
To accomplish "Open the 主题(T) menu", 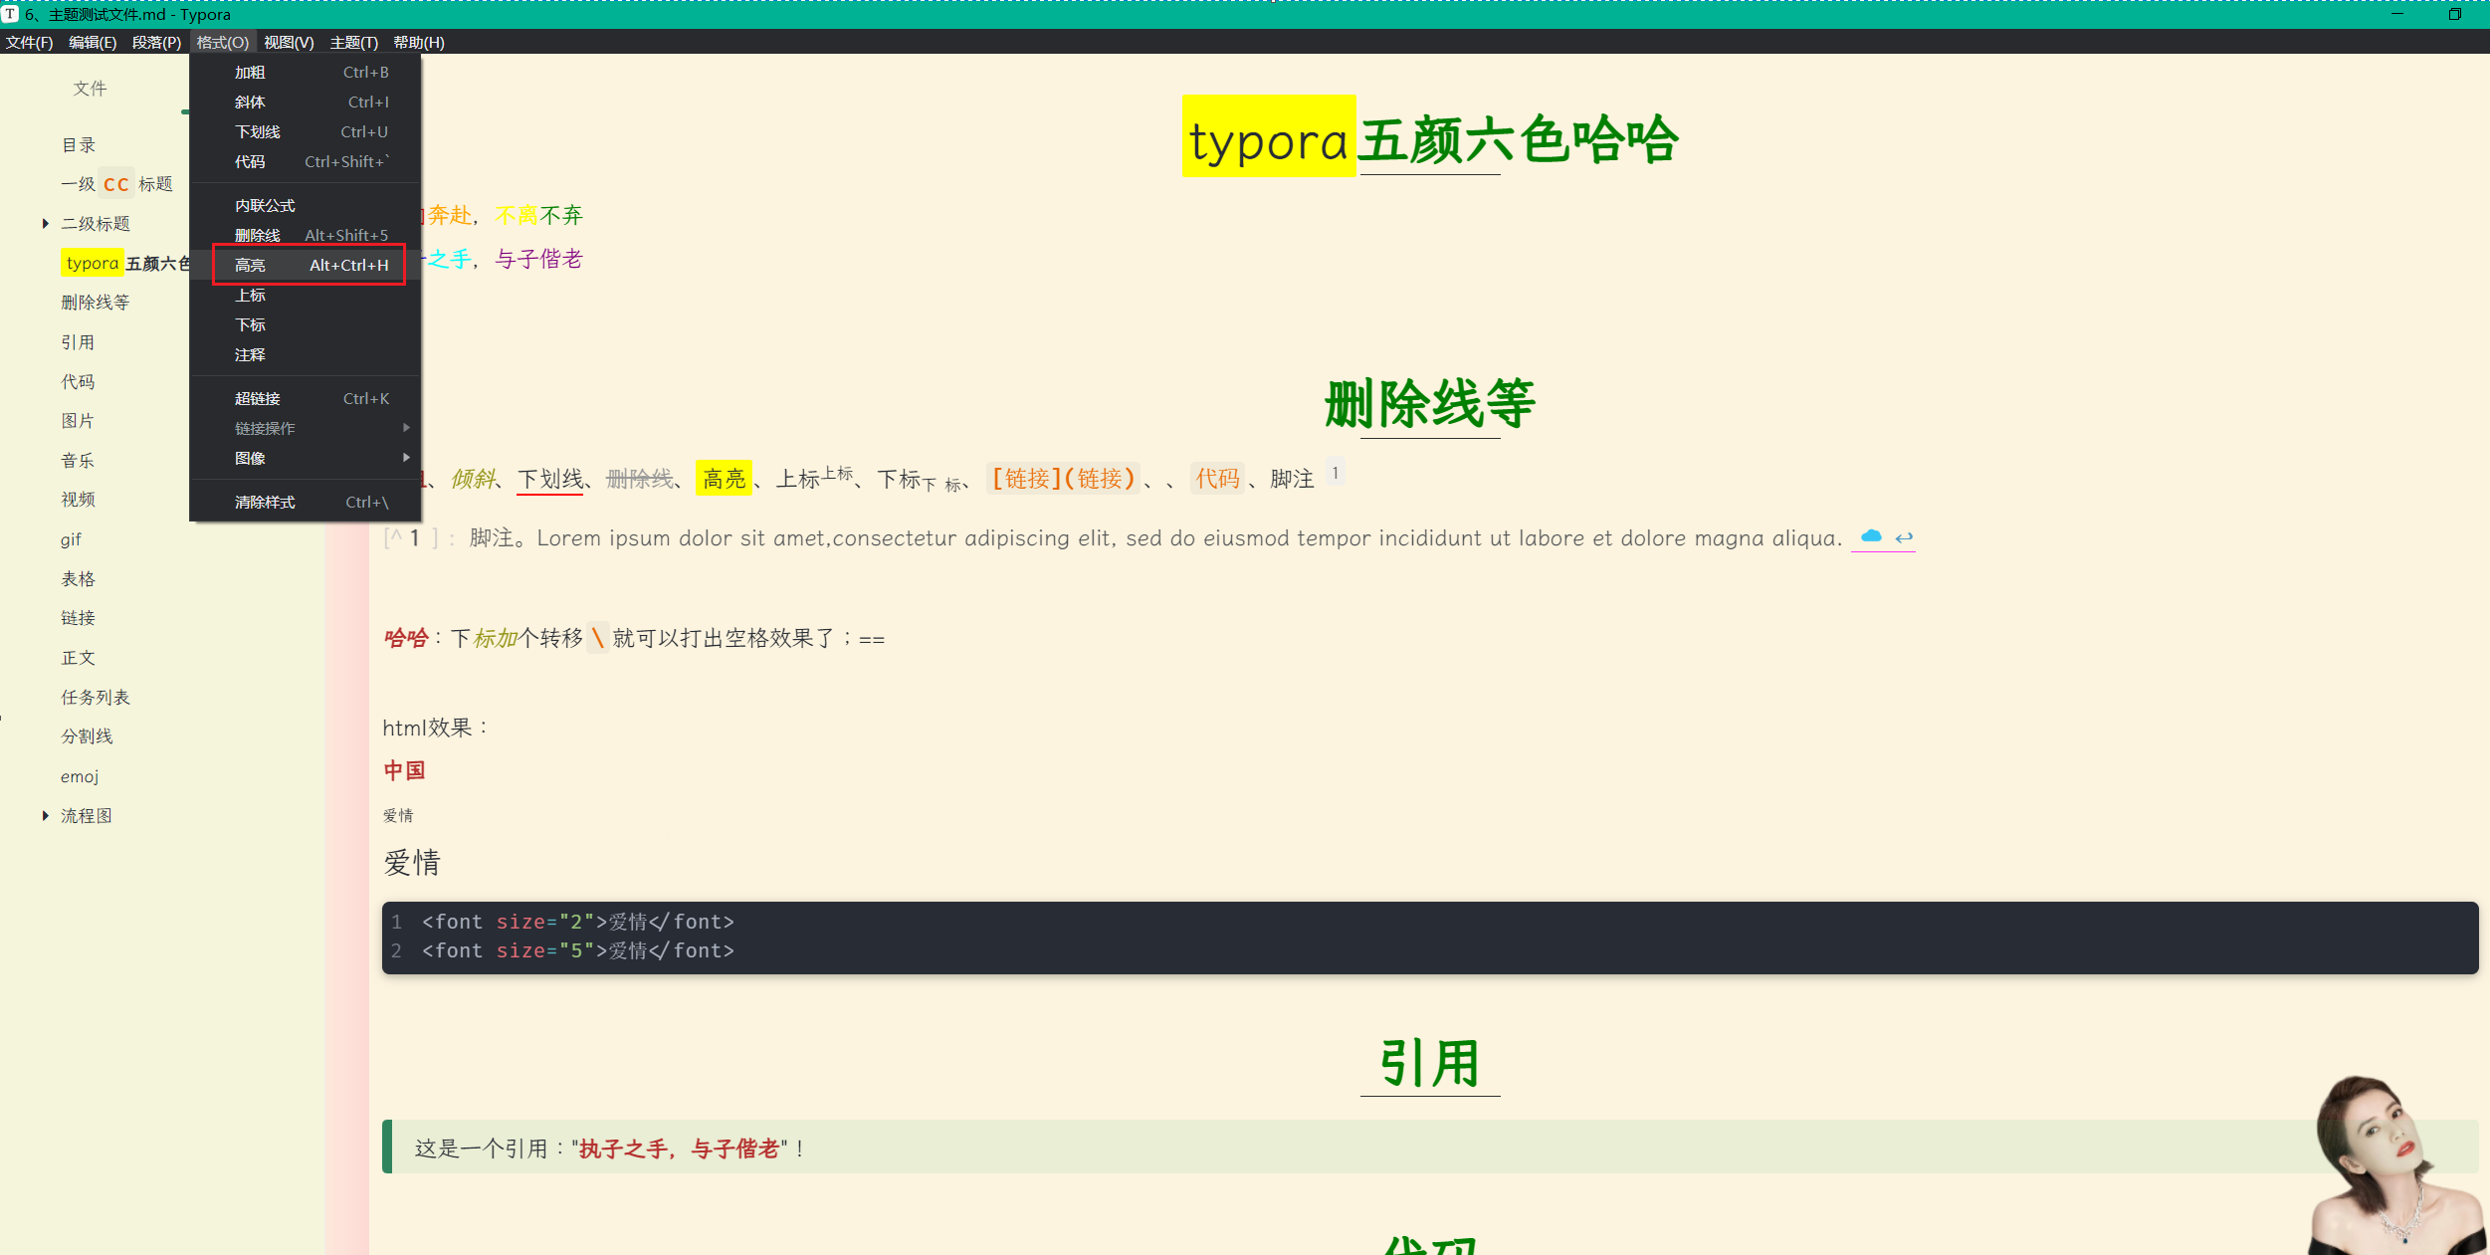I will click(x=353, y=42).
